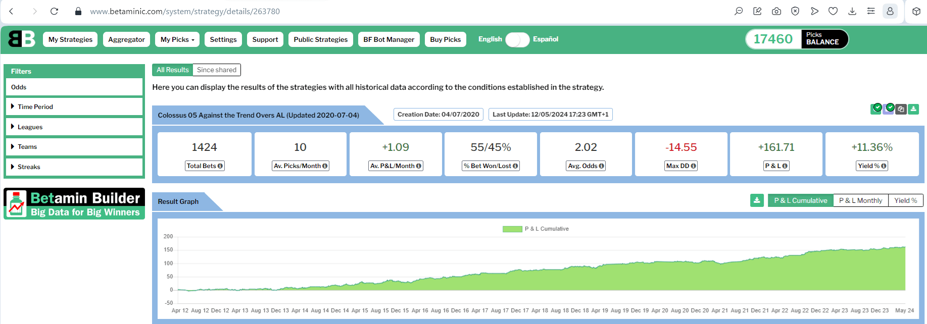The height and width of the screenshot is (324, 927).
Task: Switch to the All Results tab
Action: coord(172,70)
